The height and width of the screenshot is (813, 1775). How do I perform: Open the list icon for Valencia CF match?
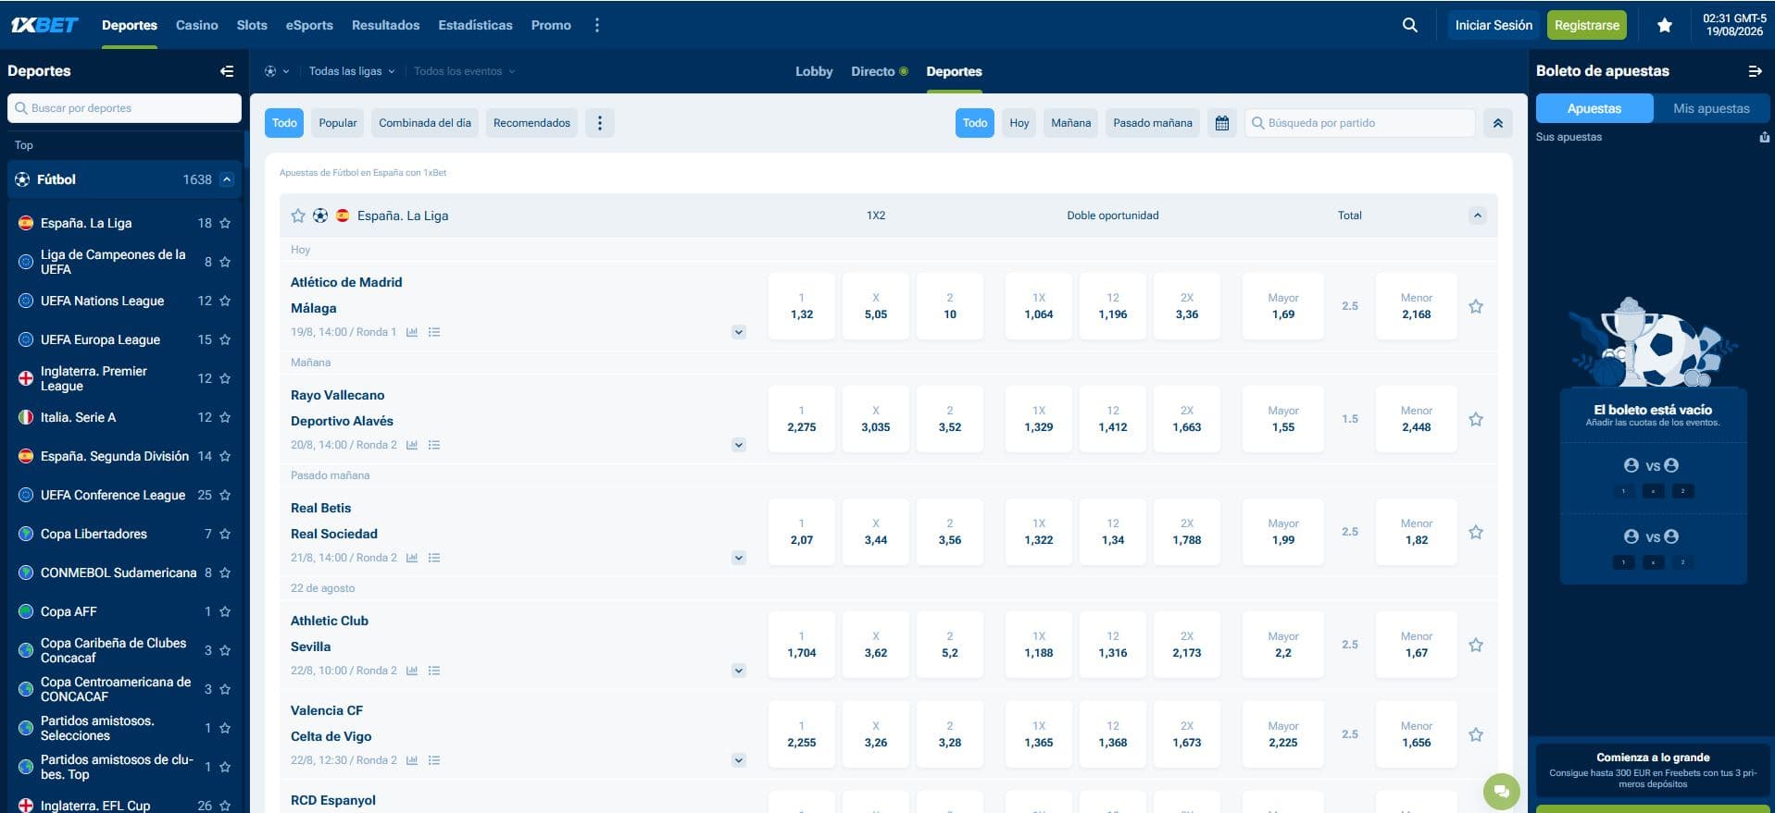tap(434, 760)
